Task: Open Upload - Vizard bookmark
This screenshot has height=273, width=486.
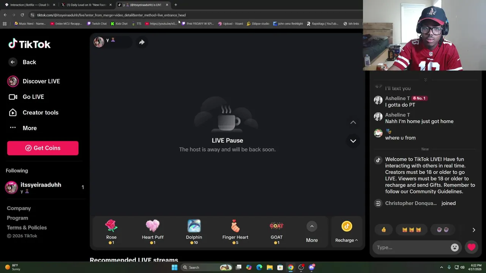Action: pyautogui.click(x=230, y=24)
